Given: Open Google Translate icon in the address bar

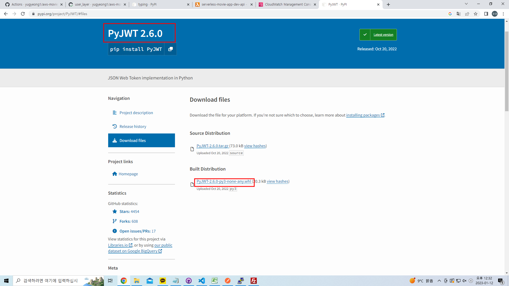Looking at the screenshot, I should (x=459, y=14).
